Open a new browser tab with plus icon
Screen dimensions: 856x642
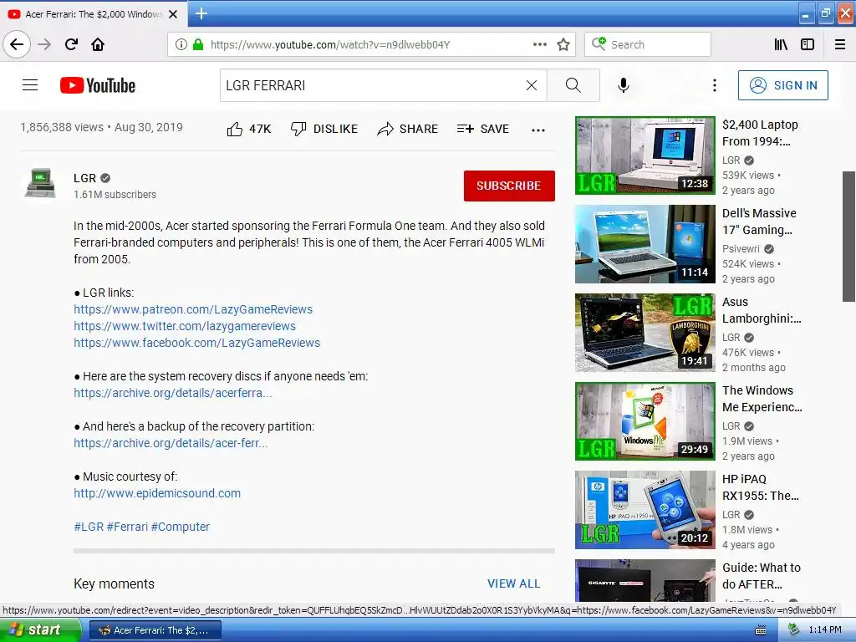201,13
